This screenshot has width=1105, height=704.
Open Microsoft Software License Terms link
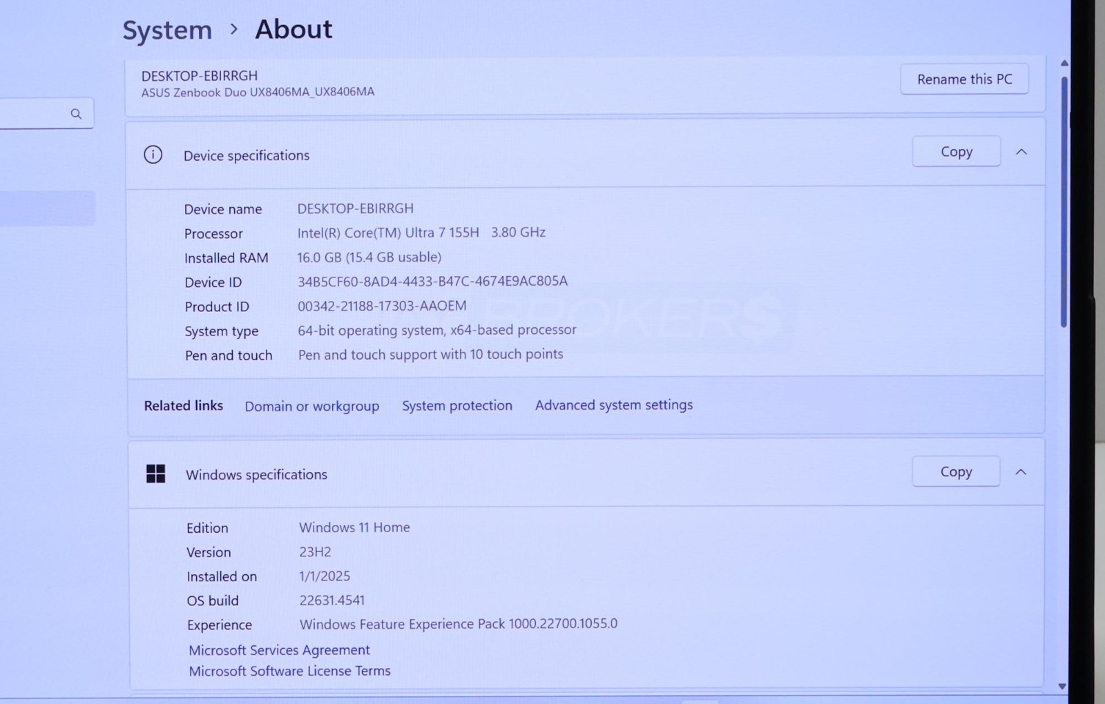(x=290, y=671)
